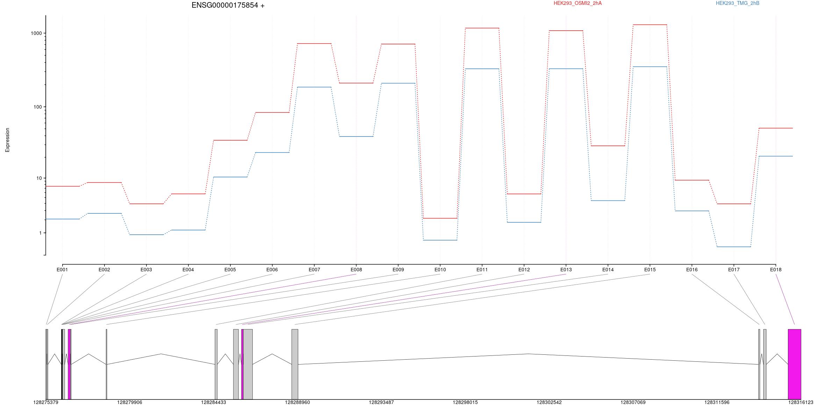Click the 10 y-axis tick label

(39, 178)
